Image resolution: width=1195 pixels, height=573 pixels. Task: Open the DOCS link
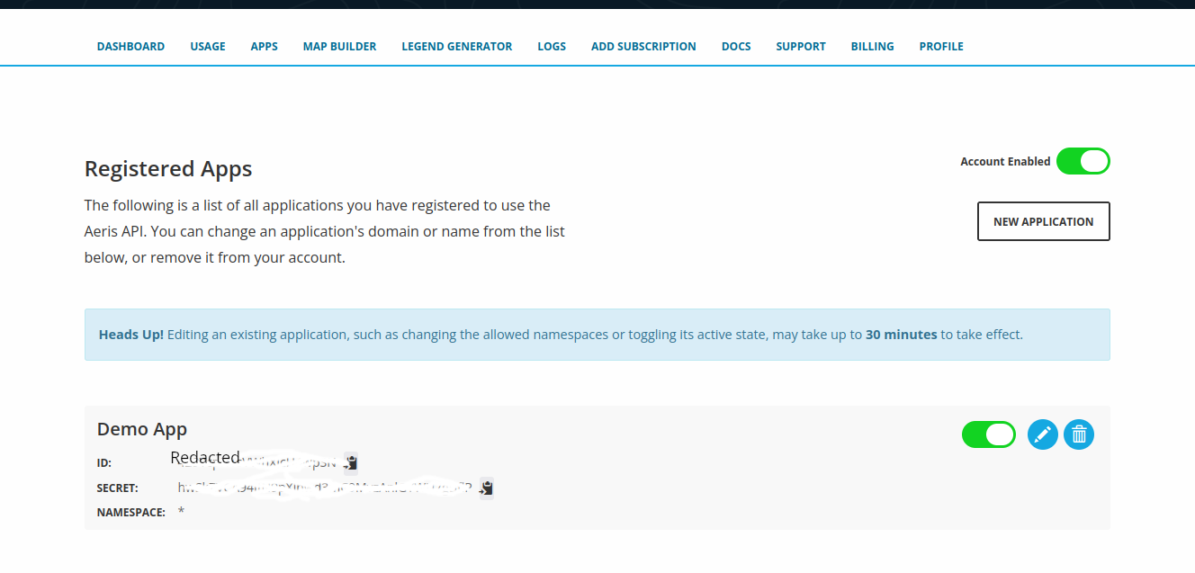click(736, 47)
